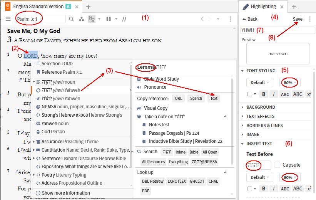This screenshot has width=316, height=200.
Task: Click the YHWH style name field
Action: pyautogui.click(x=277, y=30)
